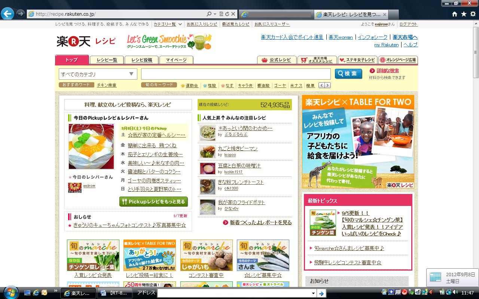This screenshot has width=479, height=299.
Task: Click the Rakuten logo
Action: coord(74,41)
